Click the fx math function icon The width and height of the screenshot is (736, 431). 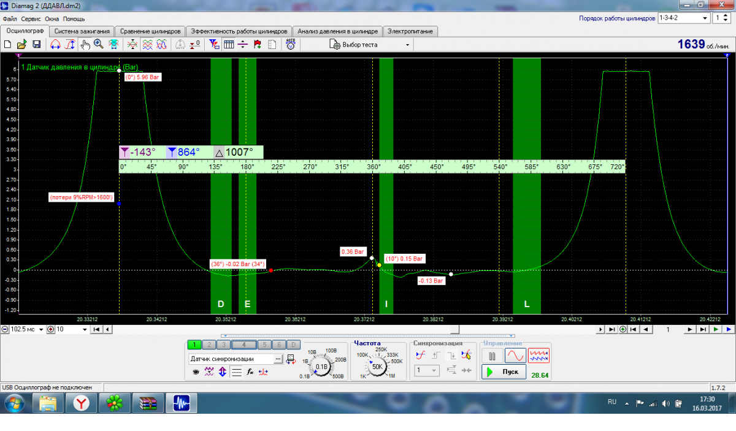point(250,372)
